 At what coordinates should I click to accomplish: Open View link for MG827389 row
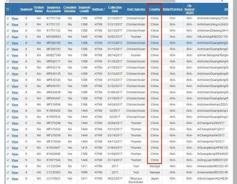pyautogui.click(x=15, y=55)
